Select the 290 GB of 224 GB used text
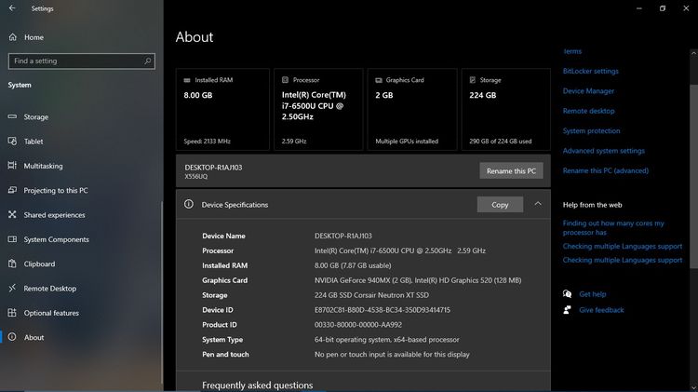This screenshot has height=392, width=698. click(x=501, y=142)
